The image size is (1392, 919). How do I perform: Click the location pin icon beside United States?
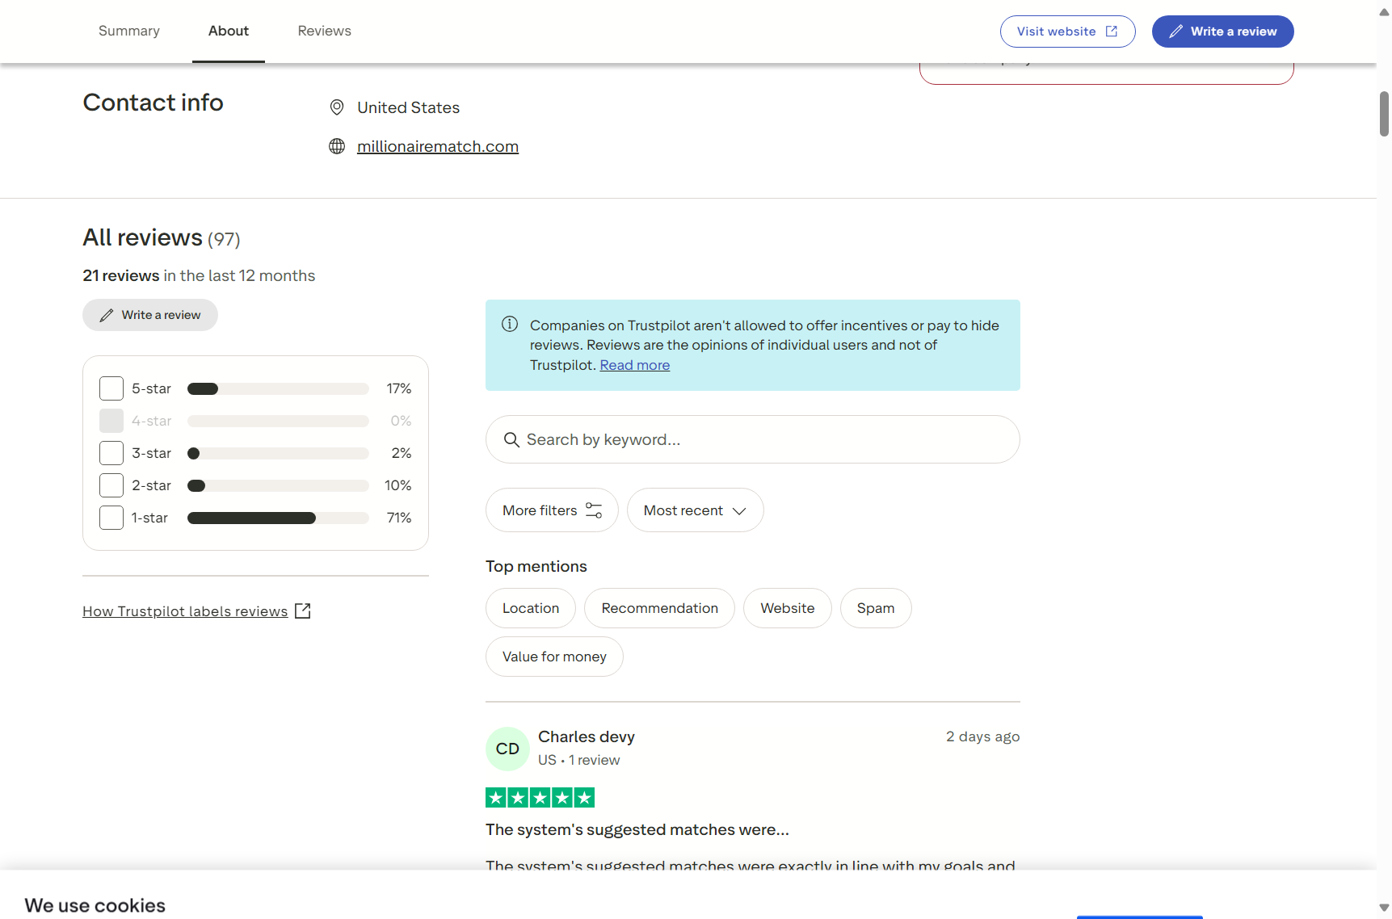337,107
